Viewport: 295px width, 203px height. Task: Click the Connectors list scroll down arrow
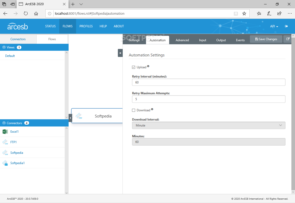67,193
